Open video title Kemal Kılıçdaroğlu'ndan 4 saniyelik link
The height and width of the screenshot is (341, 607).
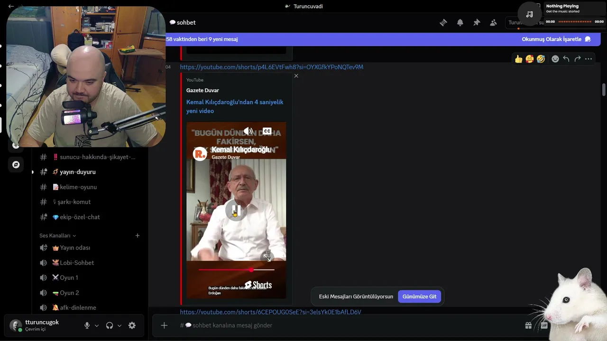click(x=235, y=107)
